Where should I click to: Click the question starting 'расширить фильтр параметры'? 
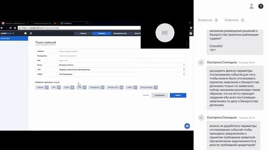[x=235, y=88]
